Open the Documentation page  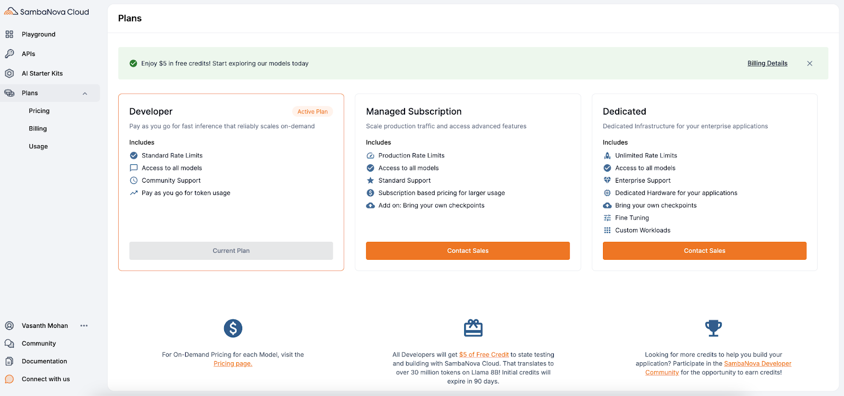pos(44,361)
